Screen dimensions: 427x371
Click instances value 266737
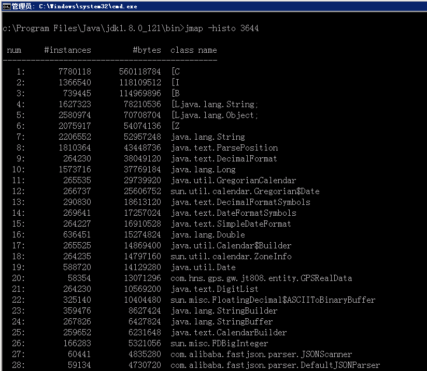tap(77, 191)
